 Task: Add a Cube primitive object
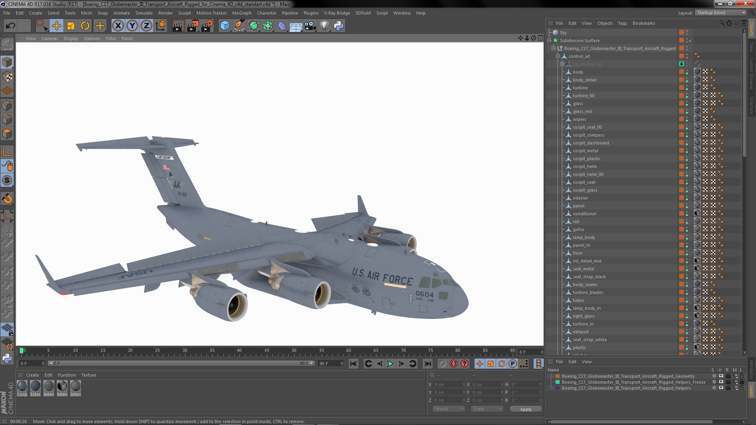(x=225, y=26)
